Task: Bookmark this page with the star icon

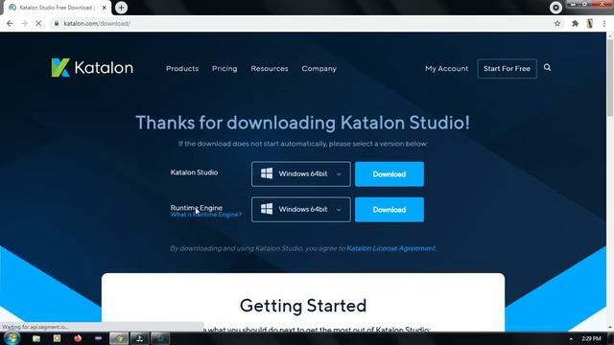Action: (x=557, y=23)
